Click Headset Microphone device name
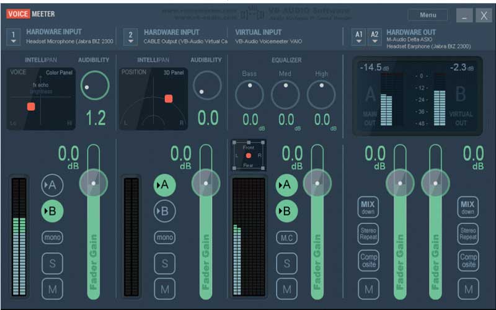The image size is (496, 310). tap(69, 42)
